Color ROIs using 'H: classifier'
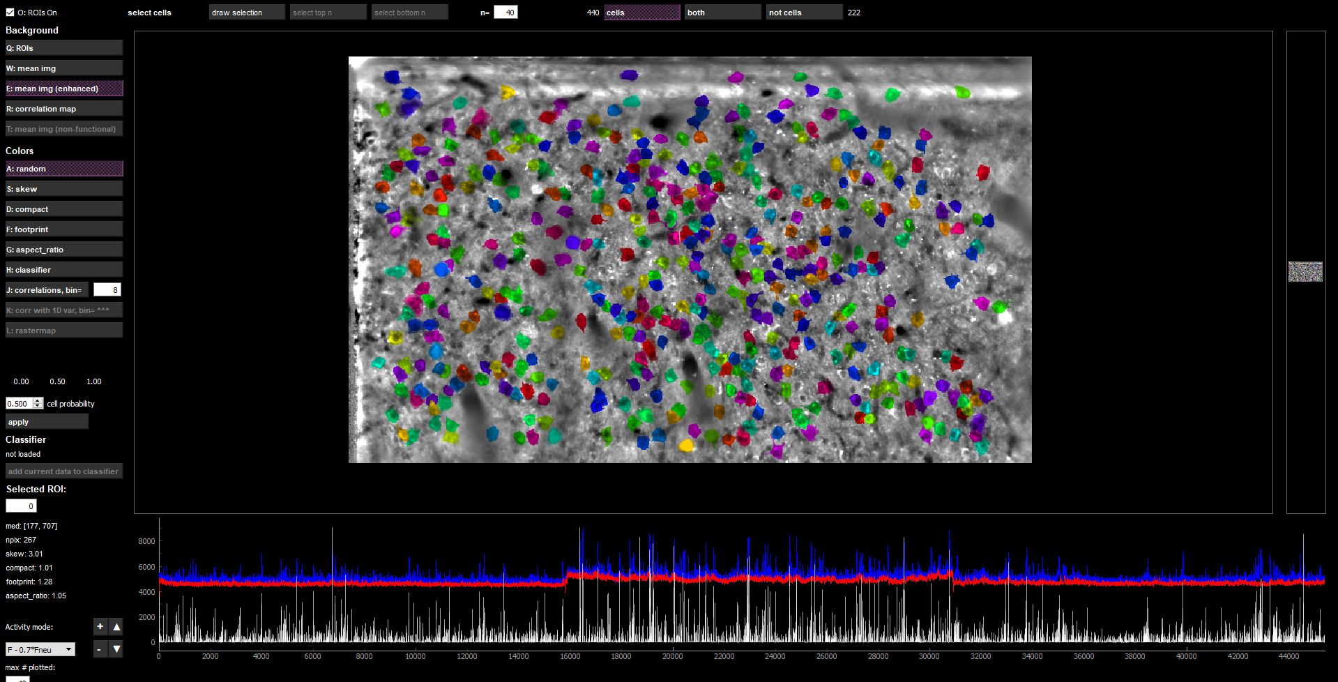Screen dimensions: 1338x682 [x=63, y=269]
